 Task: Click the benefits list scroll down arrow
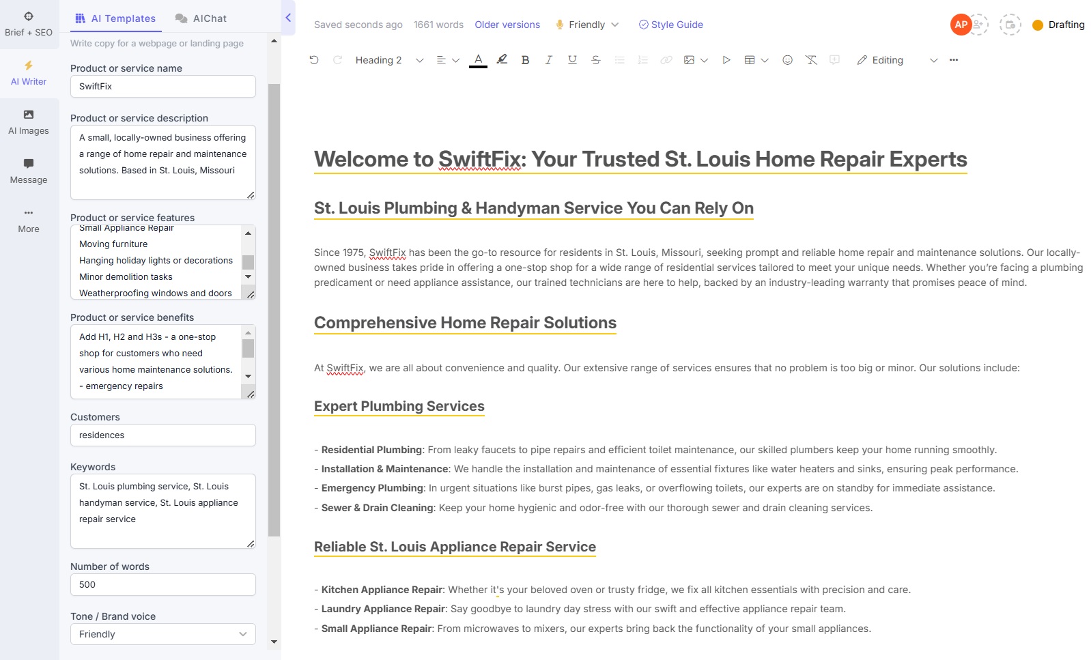pyautogui.click(x=249, y=376)
